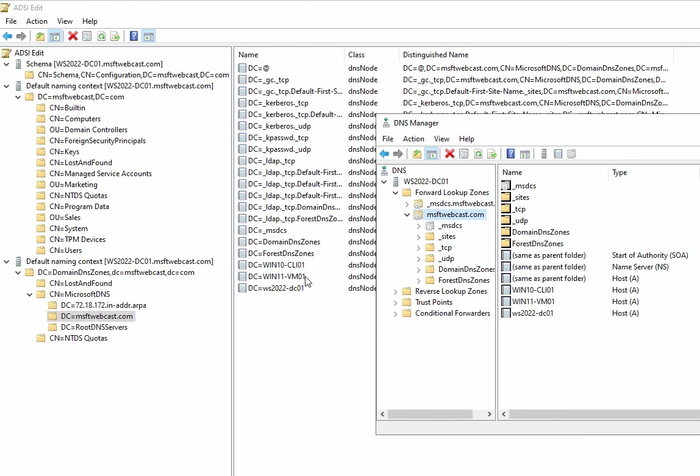This screenshot has height=476, width=700.
Task: Click Help icon in DNS Manager toolbar
Action: [511, 154]
